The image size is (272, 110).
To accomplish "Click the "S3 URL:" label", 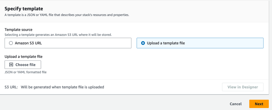I will click(11, 87).
